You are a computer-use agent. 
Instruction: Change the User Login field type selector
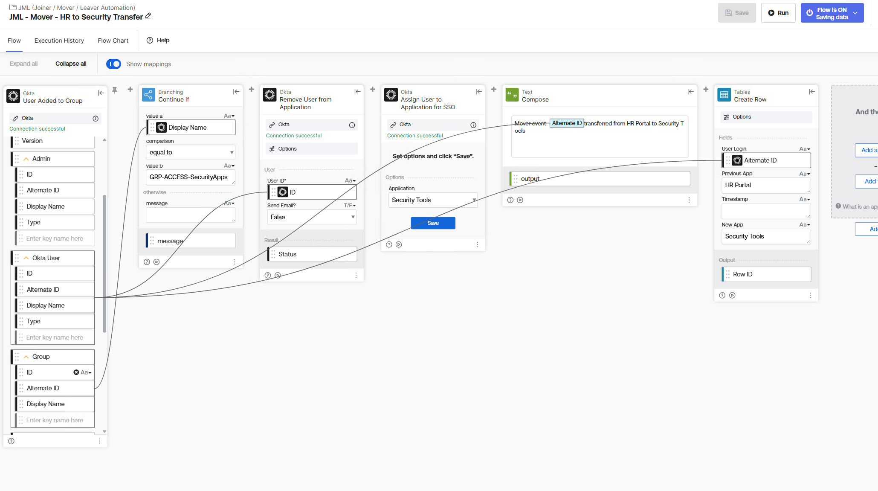(805, 149)
